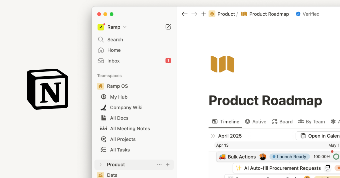The width and height of the screenshot is (340, 178).
Task: Click the Product Roadmap page title
Action: pos(265,100)
